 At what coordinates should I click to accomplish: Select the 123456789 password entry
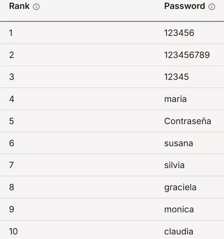(x=187, y=55)
